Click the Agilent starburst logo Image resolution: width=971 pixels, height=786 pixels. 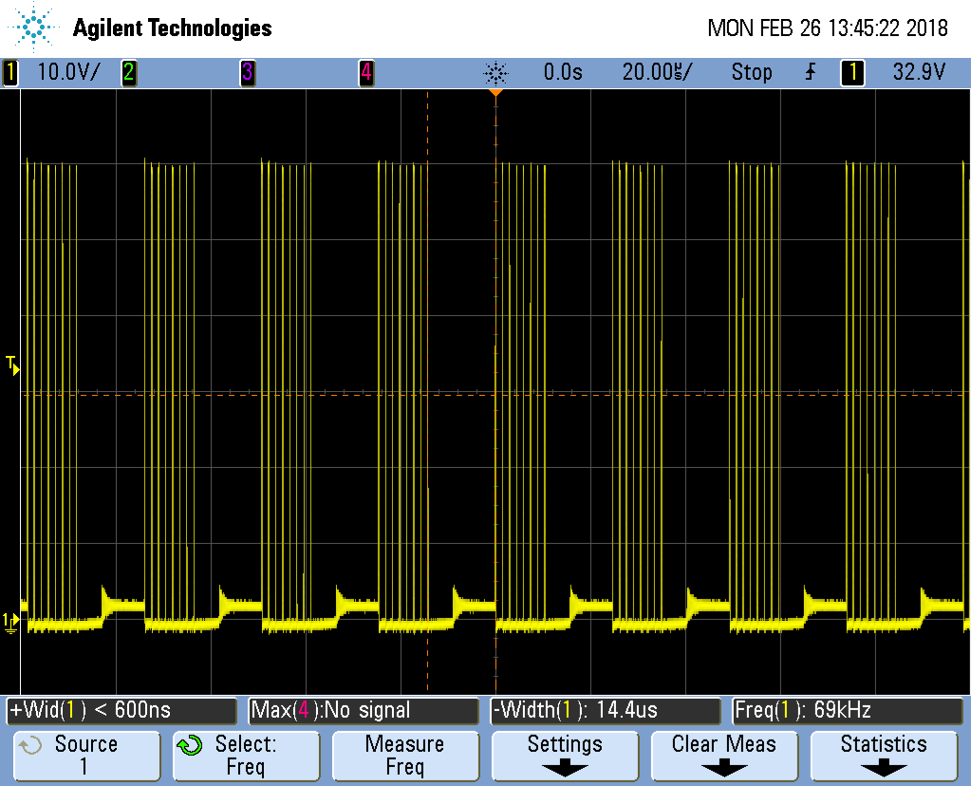click(33, 26)
